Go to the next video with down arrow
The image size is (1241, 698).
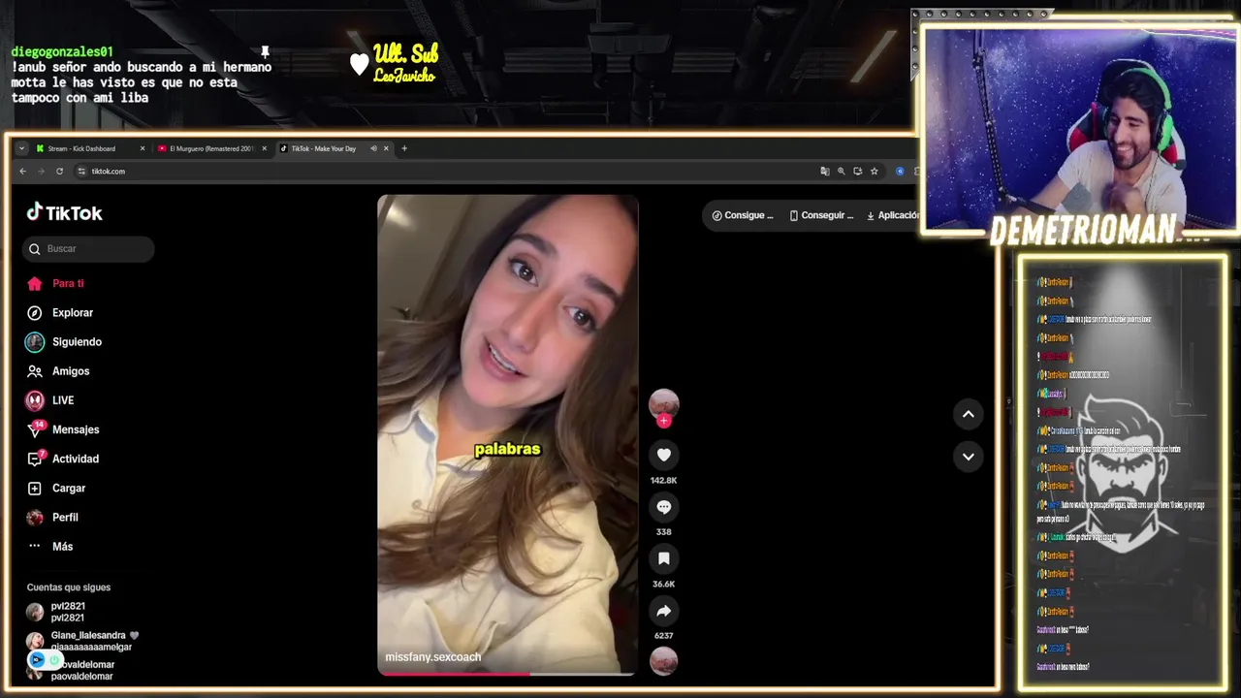(x=968, y=457)
